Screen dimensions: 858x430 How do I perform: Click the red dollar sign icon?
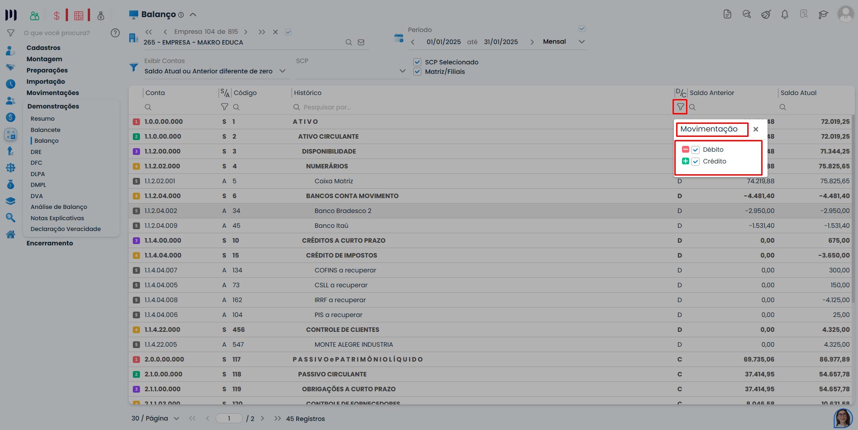pyautogui.click(x=56, y=16)
